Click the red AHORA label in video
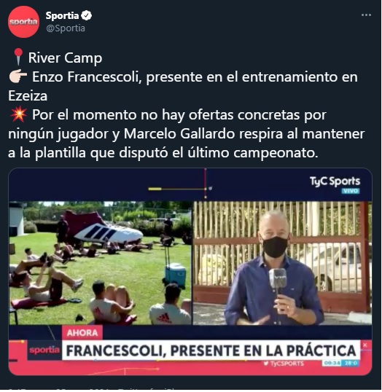 (82, 333)
